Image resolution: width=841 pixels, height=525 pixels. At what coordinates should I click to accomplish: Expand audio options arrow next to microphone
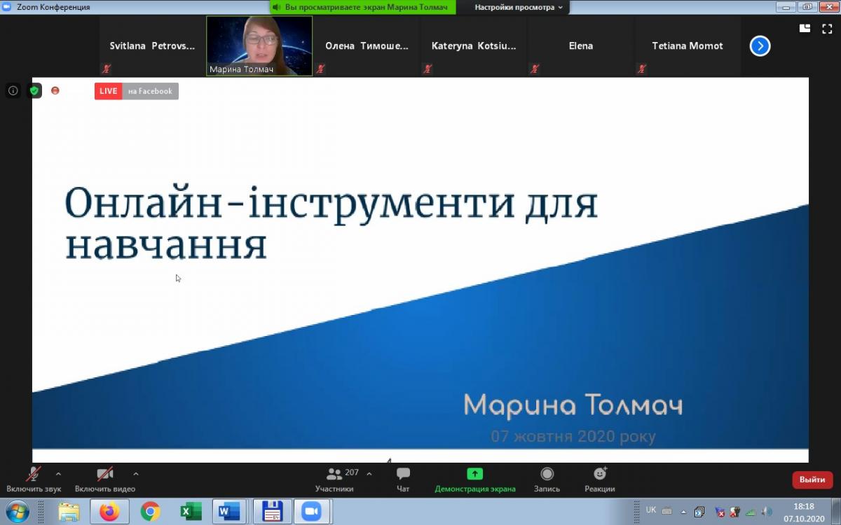pyautogui.click(x=58, y=474)
